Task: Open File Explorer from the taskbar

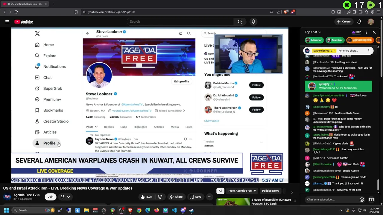Action: pos(86,210)
